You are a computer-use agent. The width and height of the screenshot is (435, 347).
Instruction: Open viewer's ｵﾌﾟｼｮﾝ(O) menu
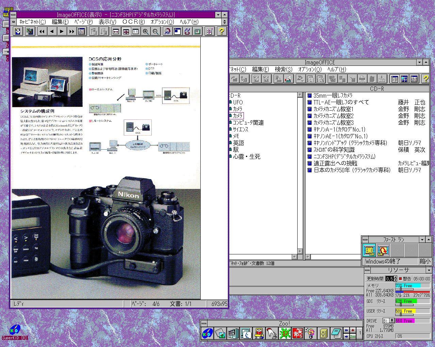[162, 22]
